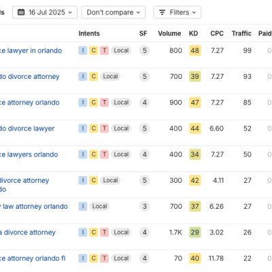Click Local badge in 'lawyer in orlando' row
This screenshot has height=272, width=272.
[x=121, y=50]
